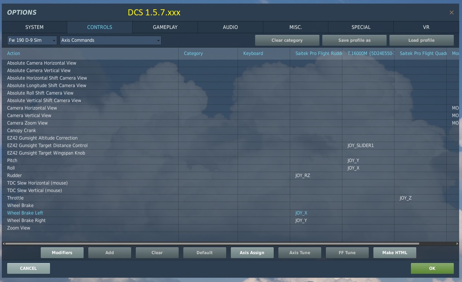This screenshot has height=282, width=462.
Task: Click JOY_X cell in the Roll row
Action: [x=368, y=168]
